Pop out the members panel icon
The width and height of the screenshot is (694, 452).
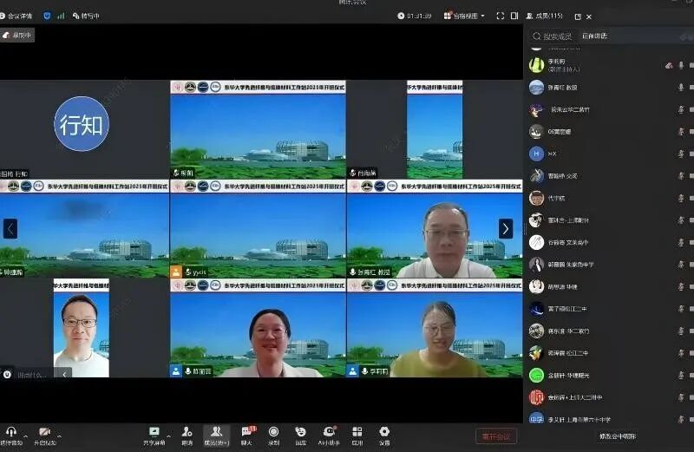point(578,16)
